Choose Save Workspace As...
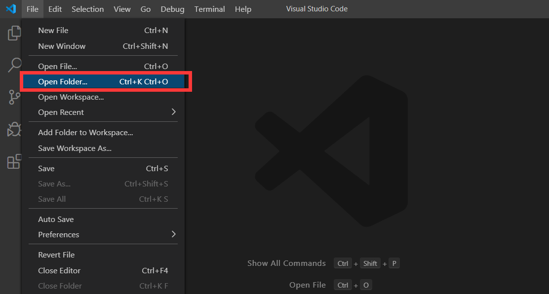The width and height of the screenshot is (549, 294). click(103, 148)
